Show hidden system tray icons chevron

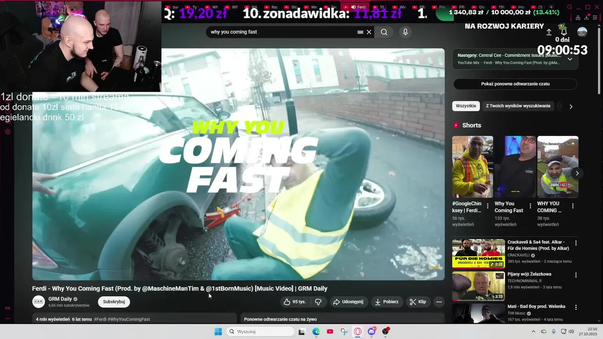(x=533, y=331)
